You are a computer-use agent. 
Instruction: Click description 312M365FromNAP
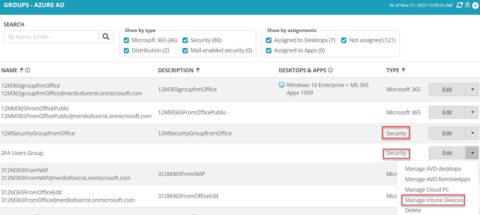tap(181, 174)
